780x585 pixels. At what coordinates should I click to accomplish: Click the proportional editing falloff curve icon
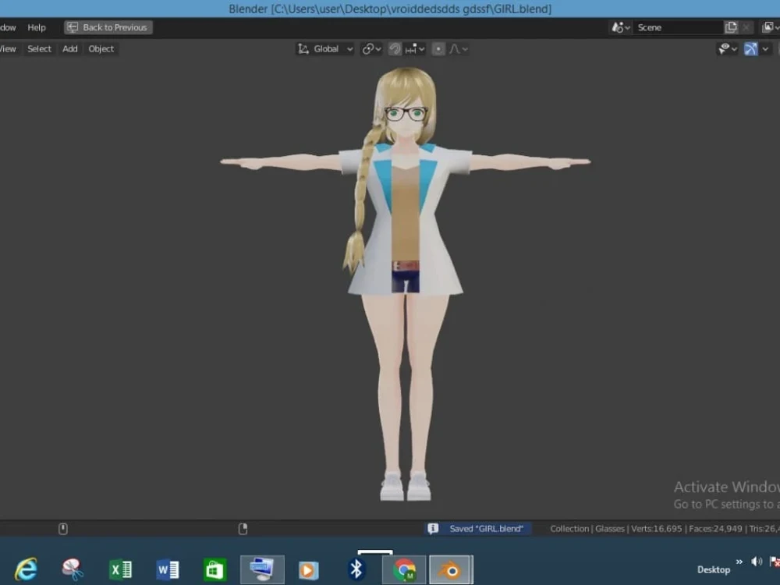coord(455,48)
